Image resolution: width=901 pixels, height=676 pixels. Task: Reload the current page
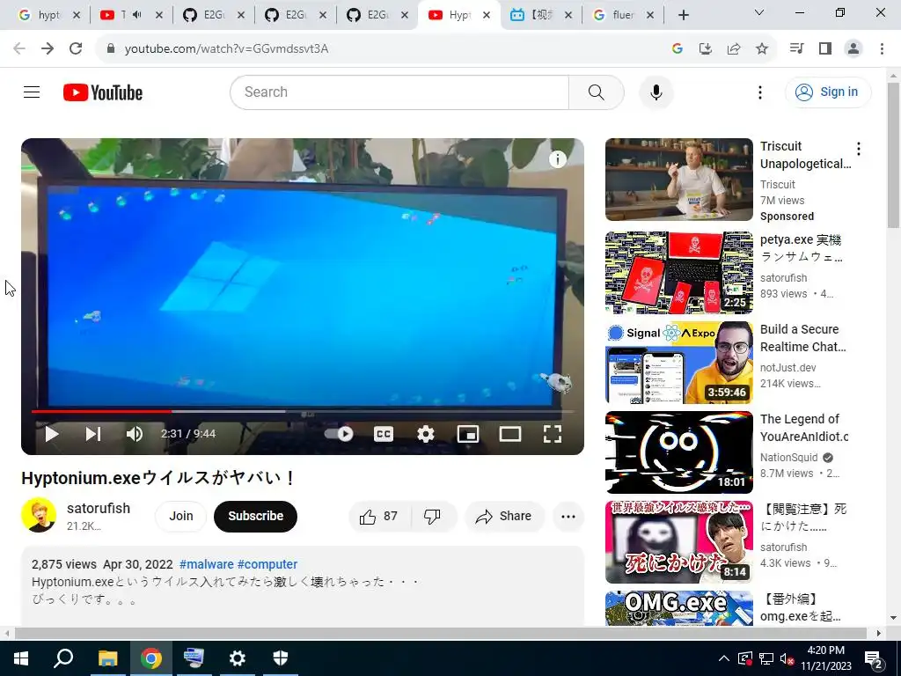pyautogui.click(x=76, y=49)
